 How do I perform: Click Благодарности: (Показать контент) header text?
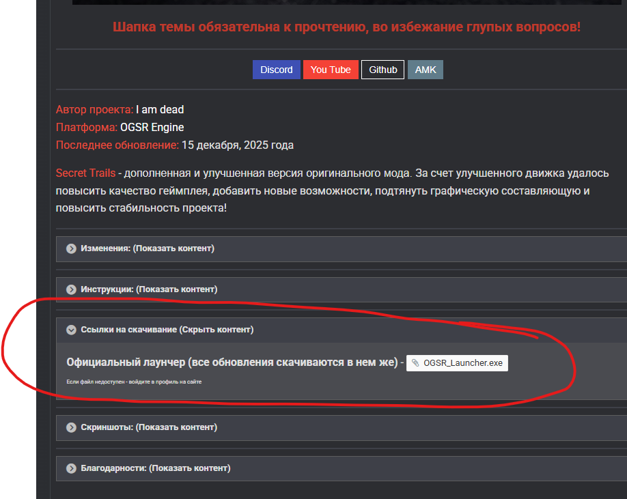[156, 468]
